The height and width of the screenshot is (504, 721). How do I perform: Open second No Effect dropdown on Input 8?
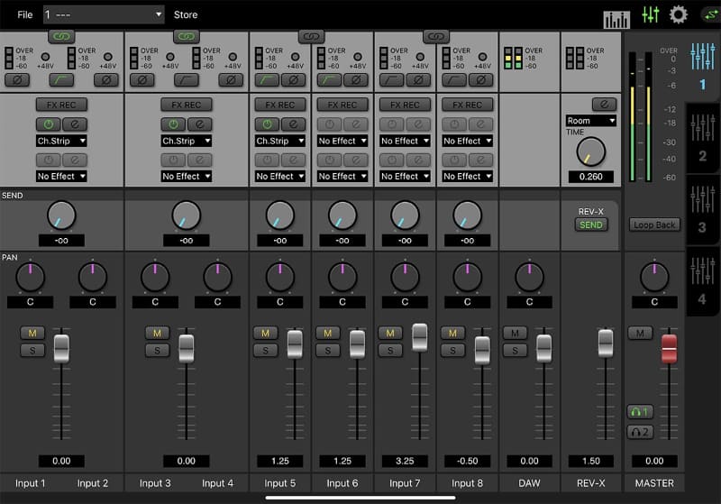click(467, 176)
